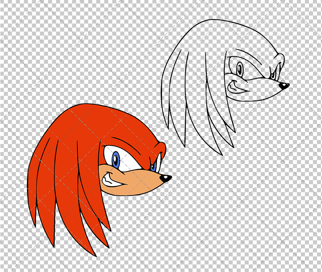
Task: Select the black outline Knuckles head drawing
Action: (x=225, y=87)
